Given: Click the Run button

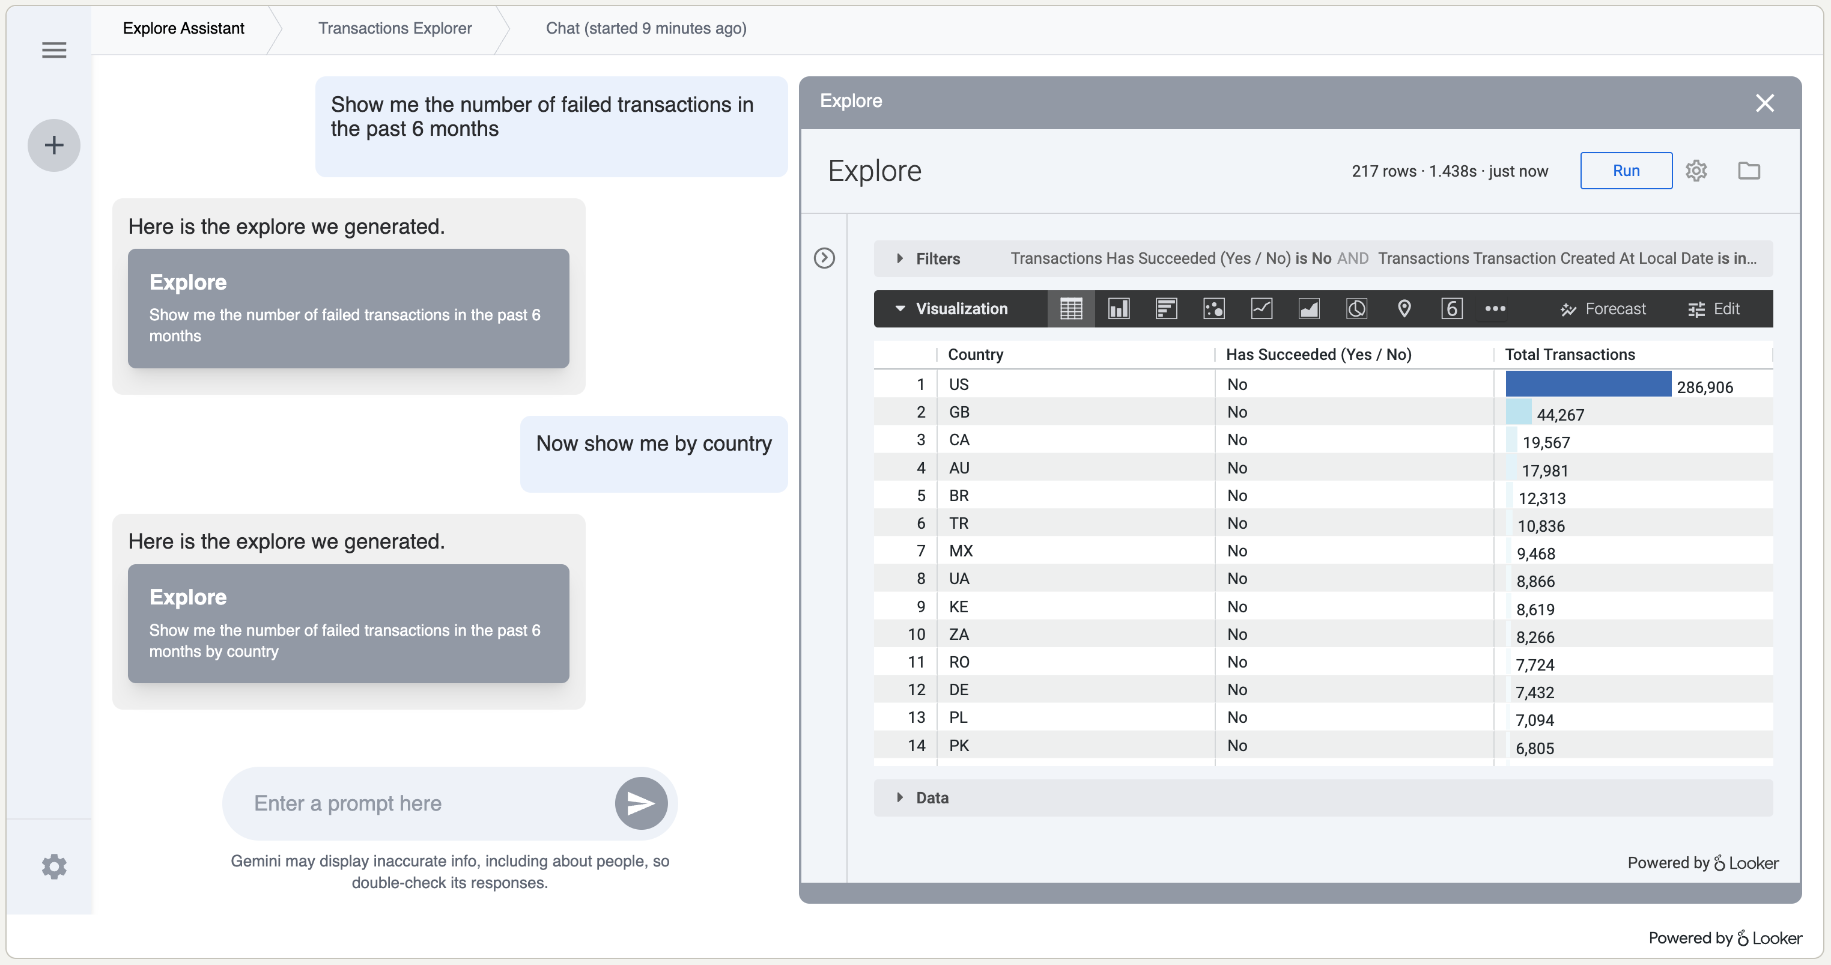Looking at the screenshot, I should pos(1626,171).
